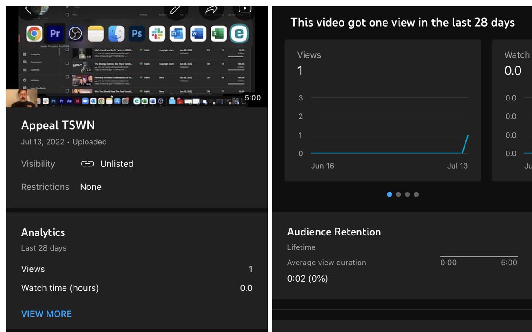Tap the Views row in Analytics
Image resolution: width=532 pixels, height=332 pixels.
point(137,269)
